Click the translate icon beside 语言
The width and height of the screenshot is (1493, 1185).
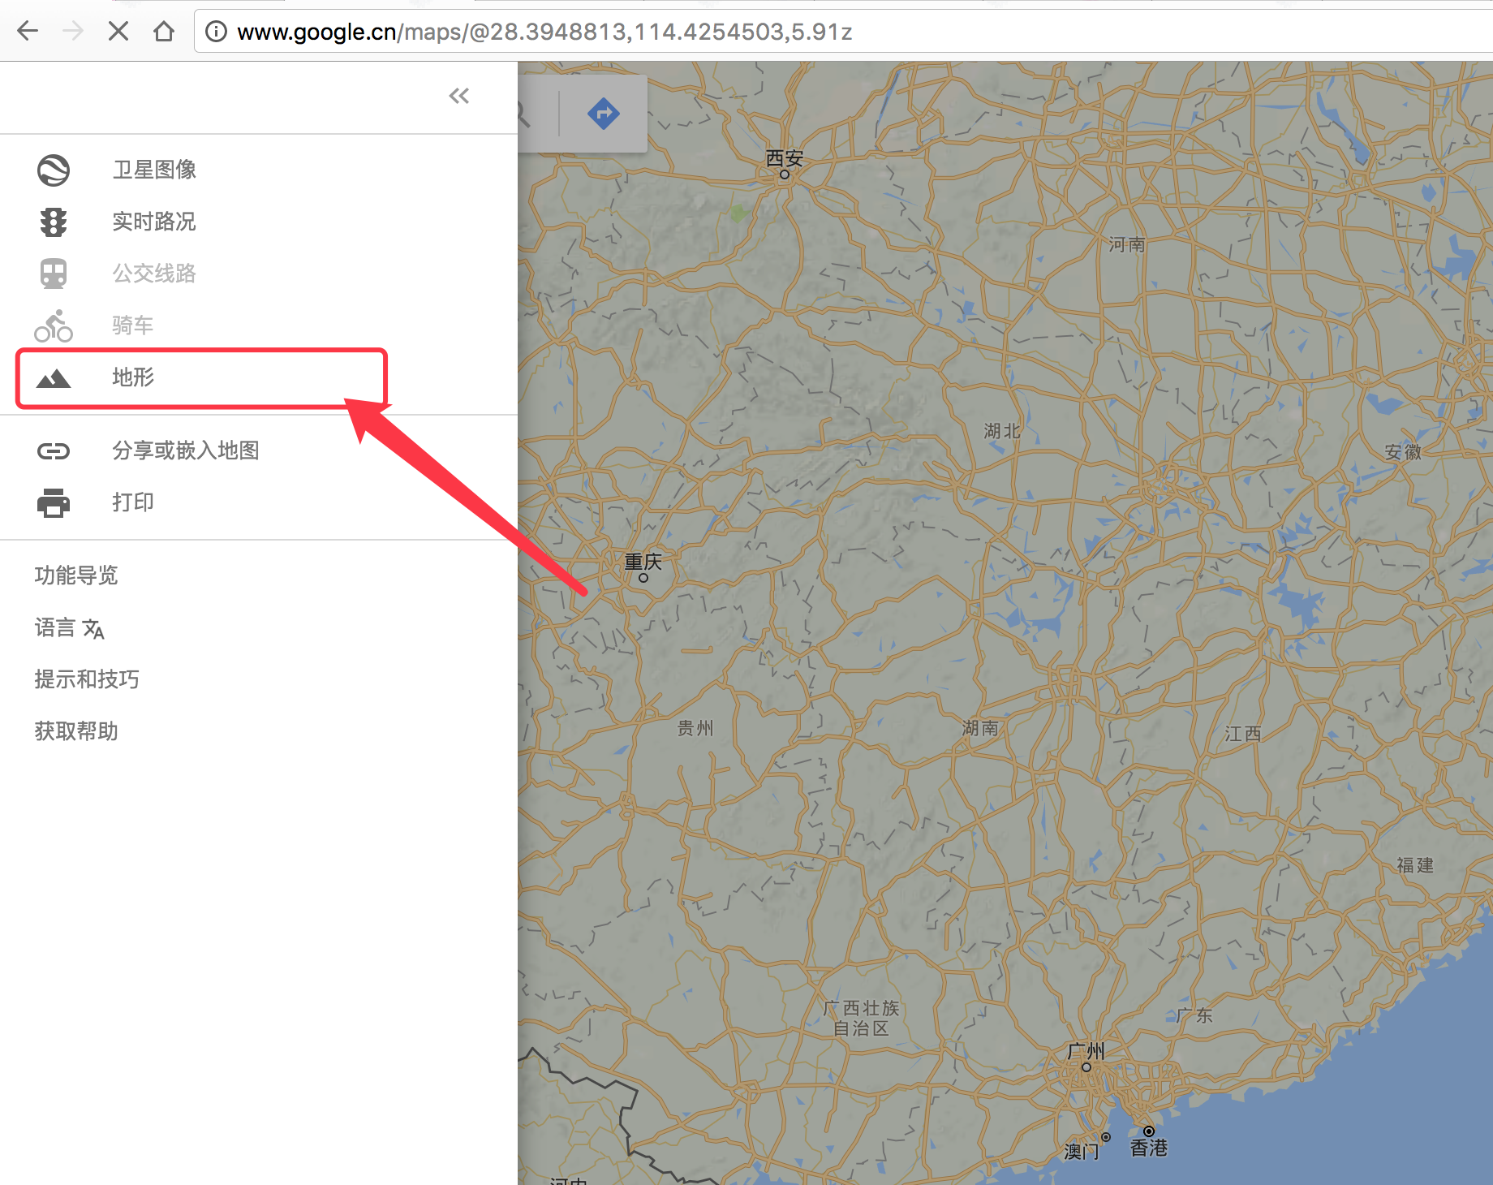coord(93,629)
